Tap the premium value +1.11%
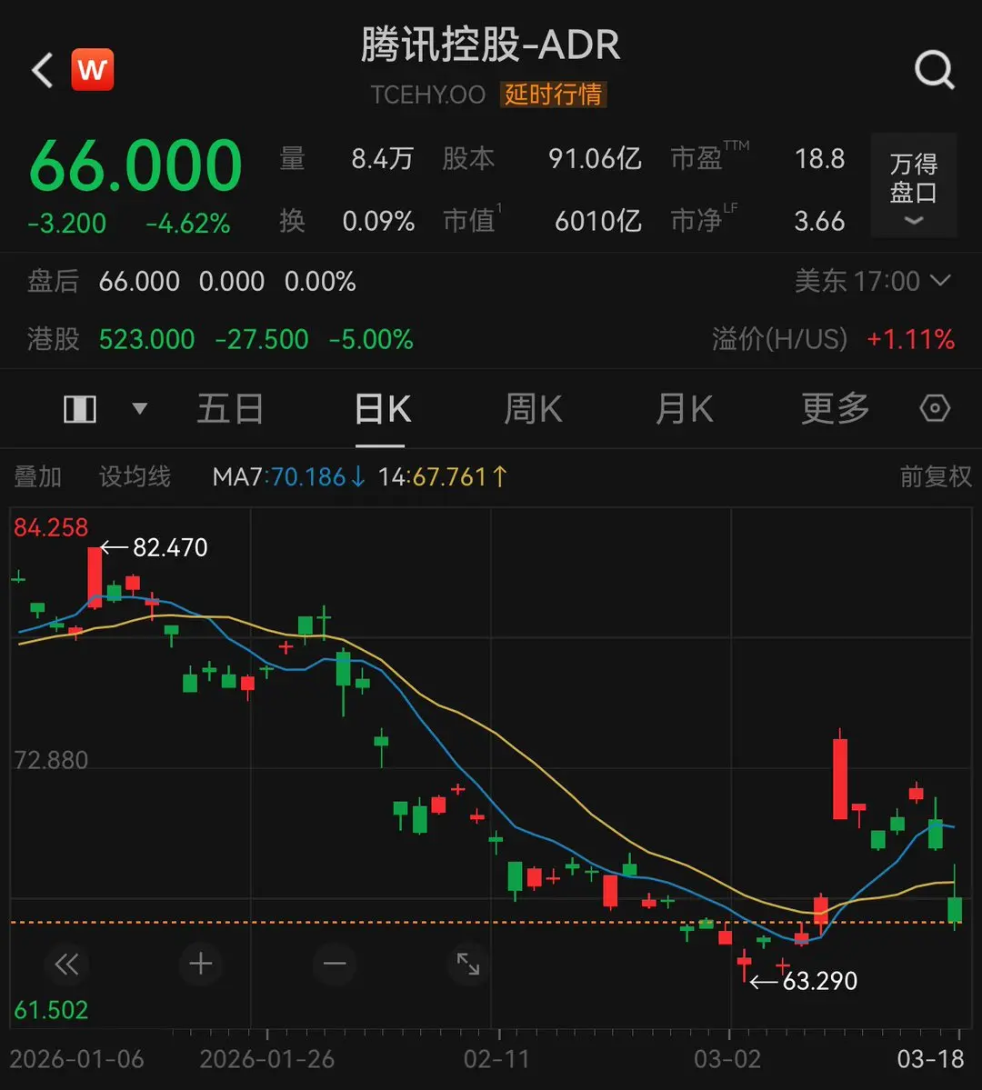 (910, 340)
